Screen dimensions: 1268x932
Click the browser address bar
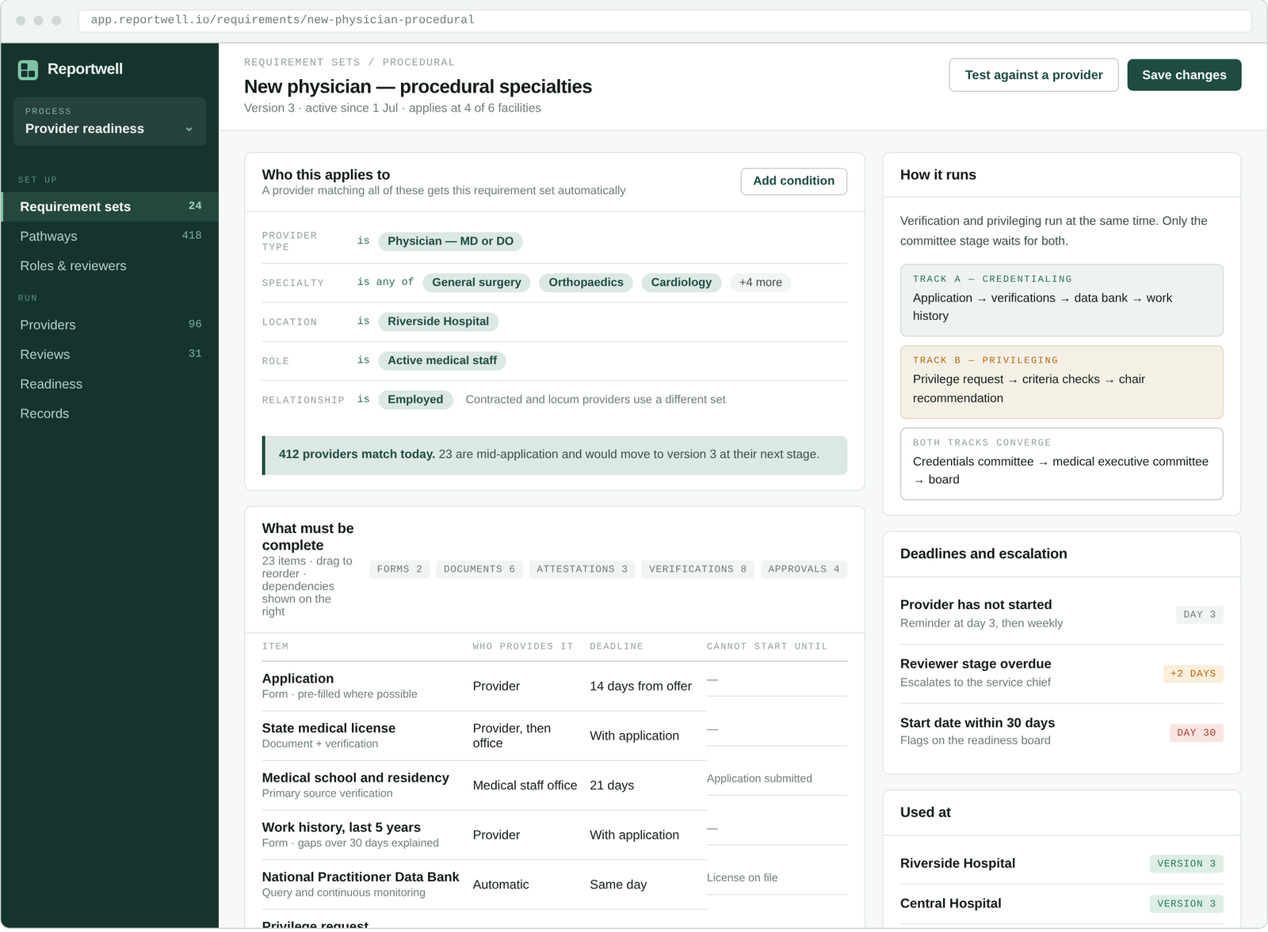pyautogui.click(x=665, y=21)
